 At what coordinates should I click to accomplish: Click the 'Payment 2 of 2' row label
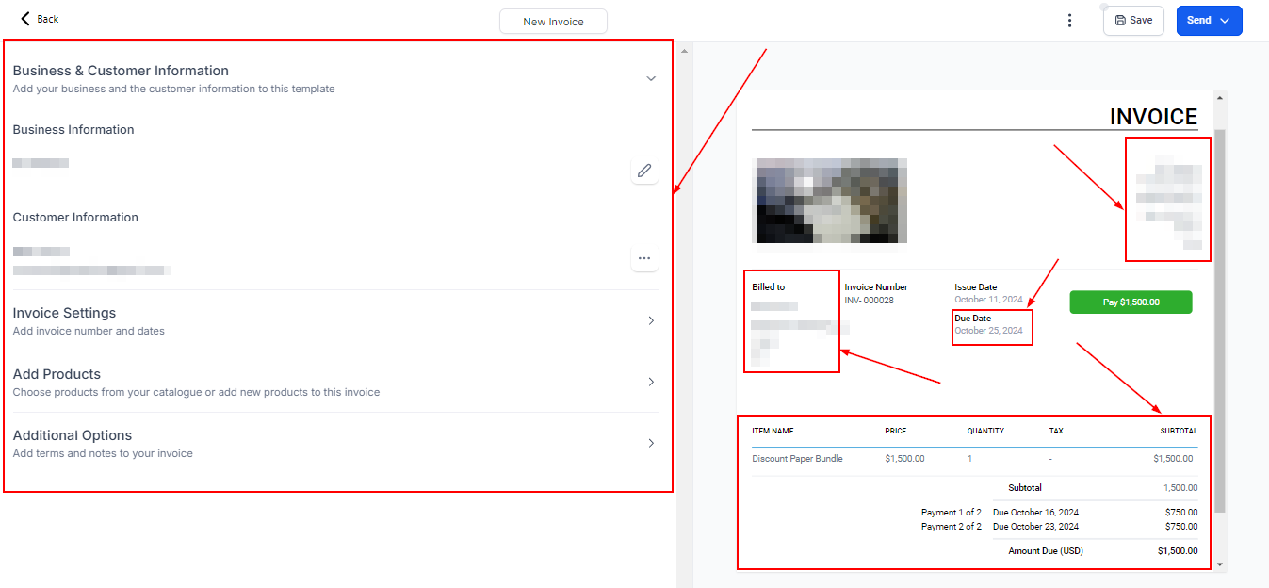951,527
